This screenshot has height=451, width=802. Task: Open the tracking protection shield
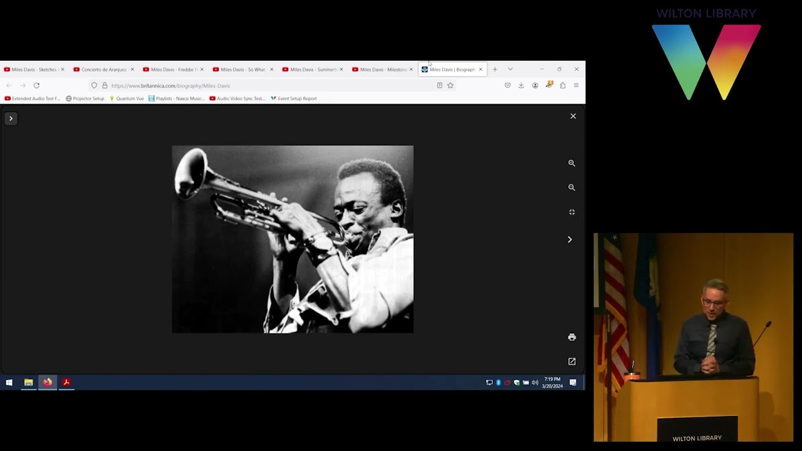click(94, 86)
